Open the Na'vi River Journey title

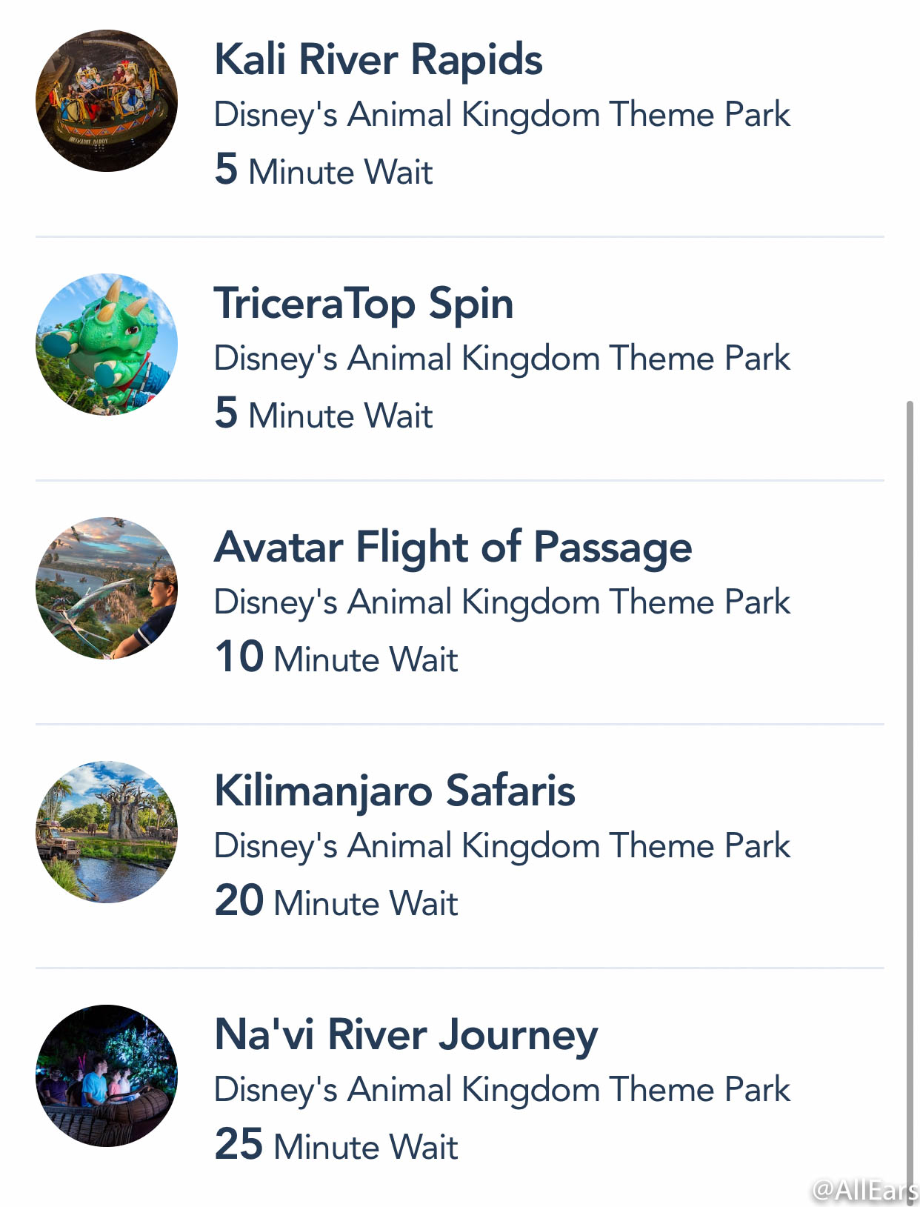point(406,1036)
